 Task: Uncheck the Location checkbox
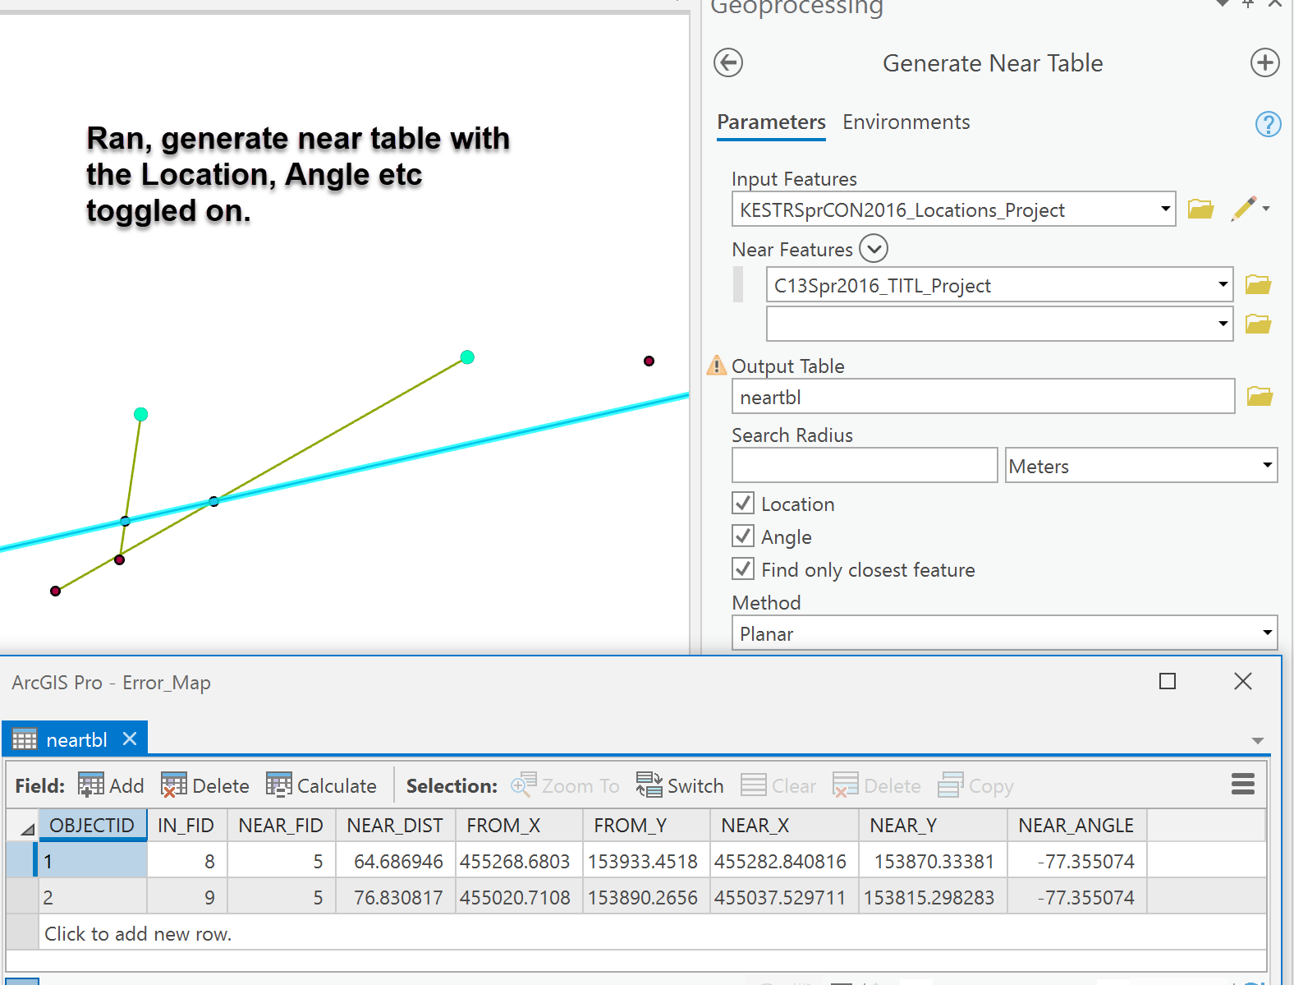pyautogui.click(x=743, y=503)
